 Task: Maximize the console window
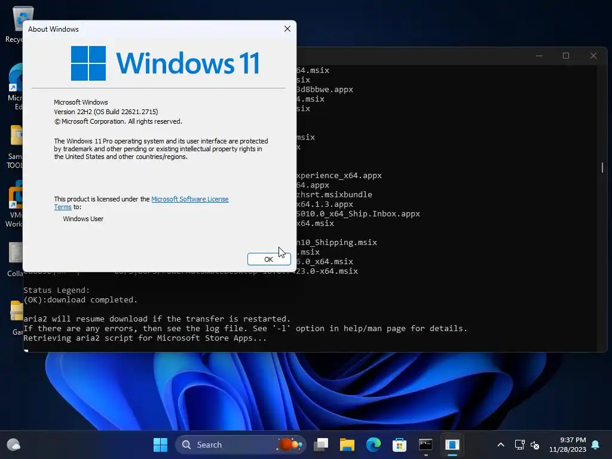point(566,56)
